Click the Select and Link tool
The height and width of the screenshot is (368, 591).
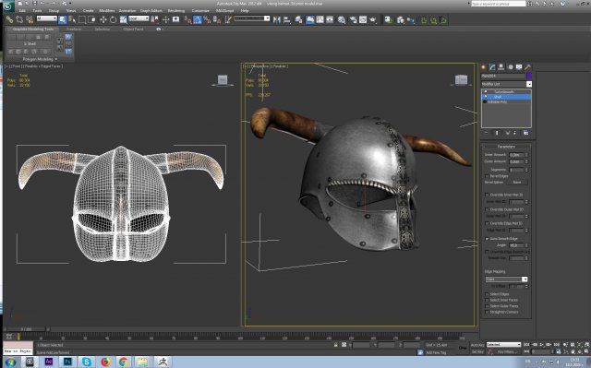coord(10,19)
